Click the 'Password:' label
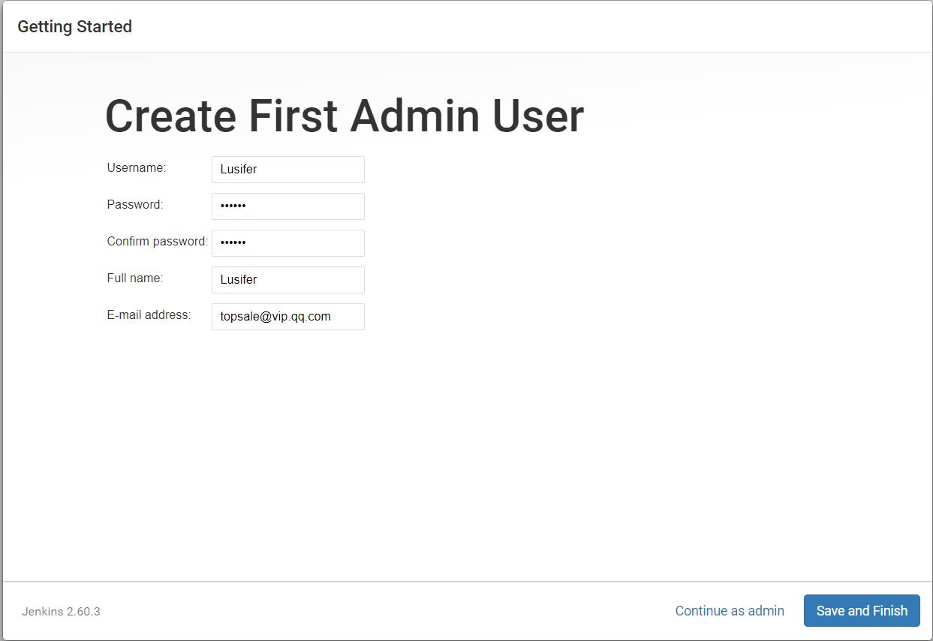This screenshot has width=933, height=641. 135,205
